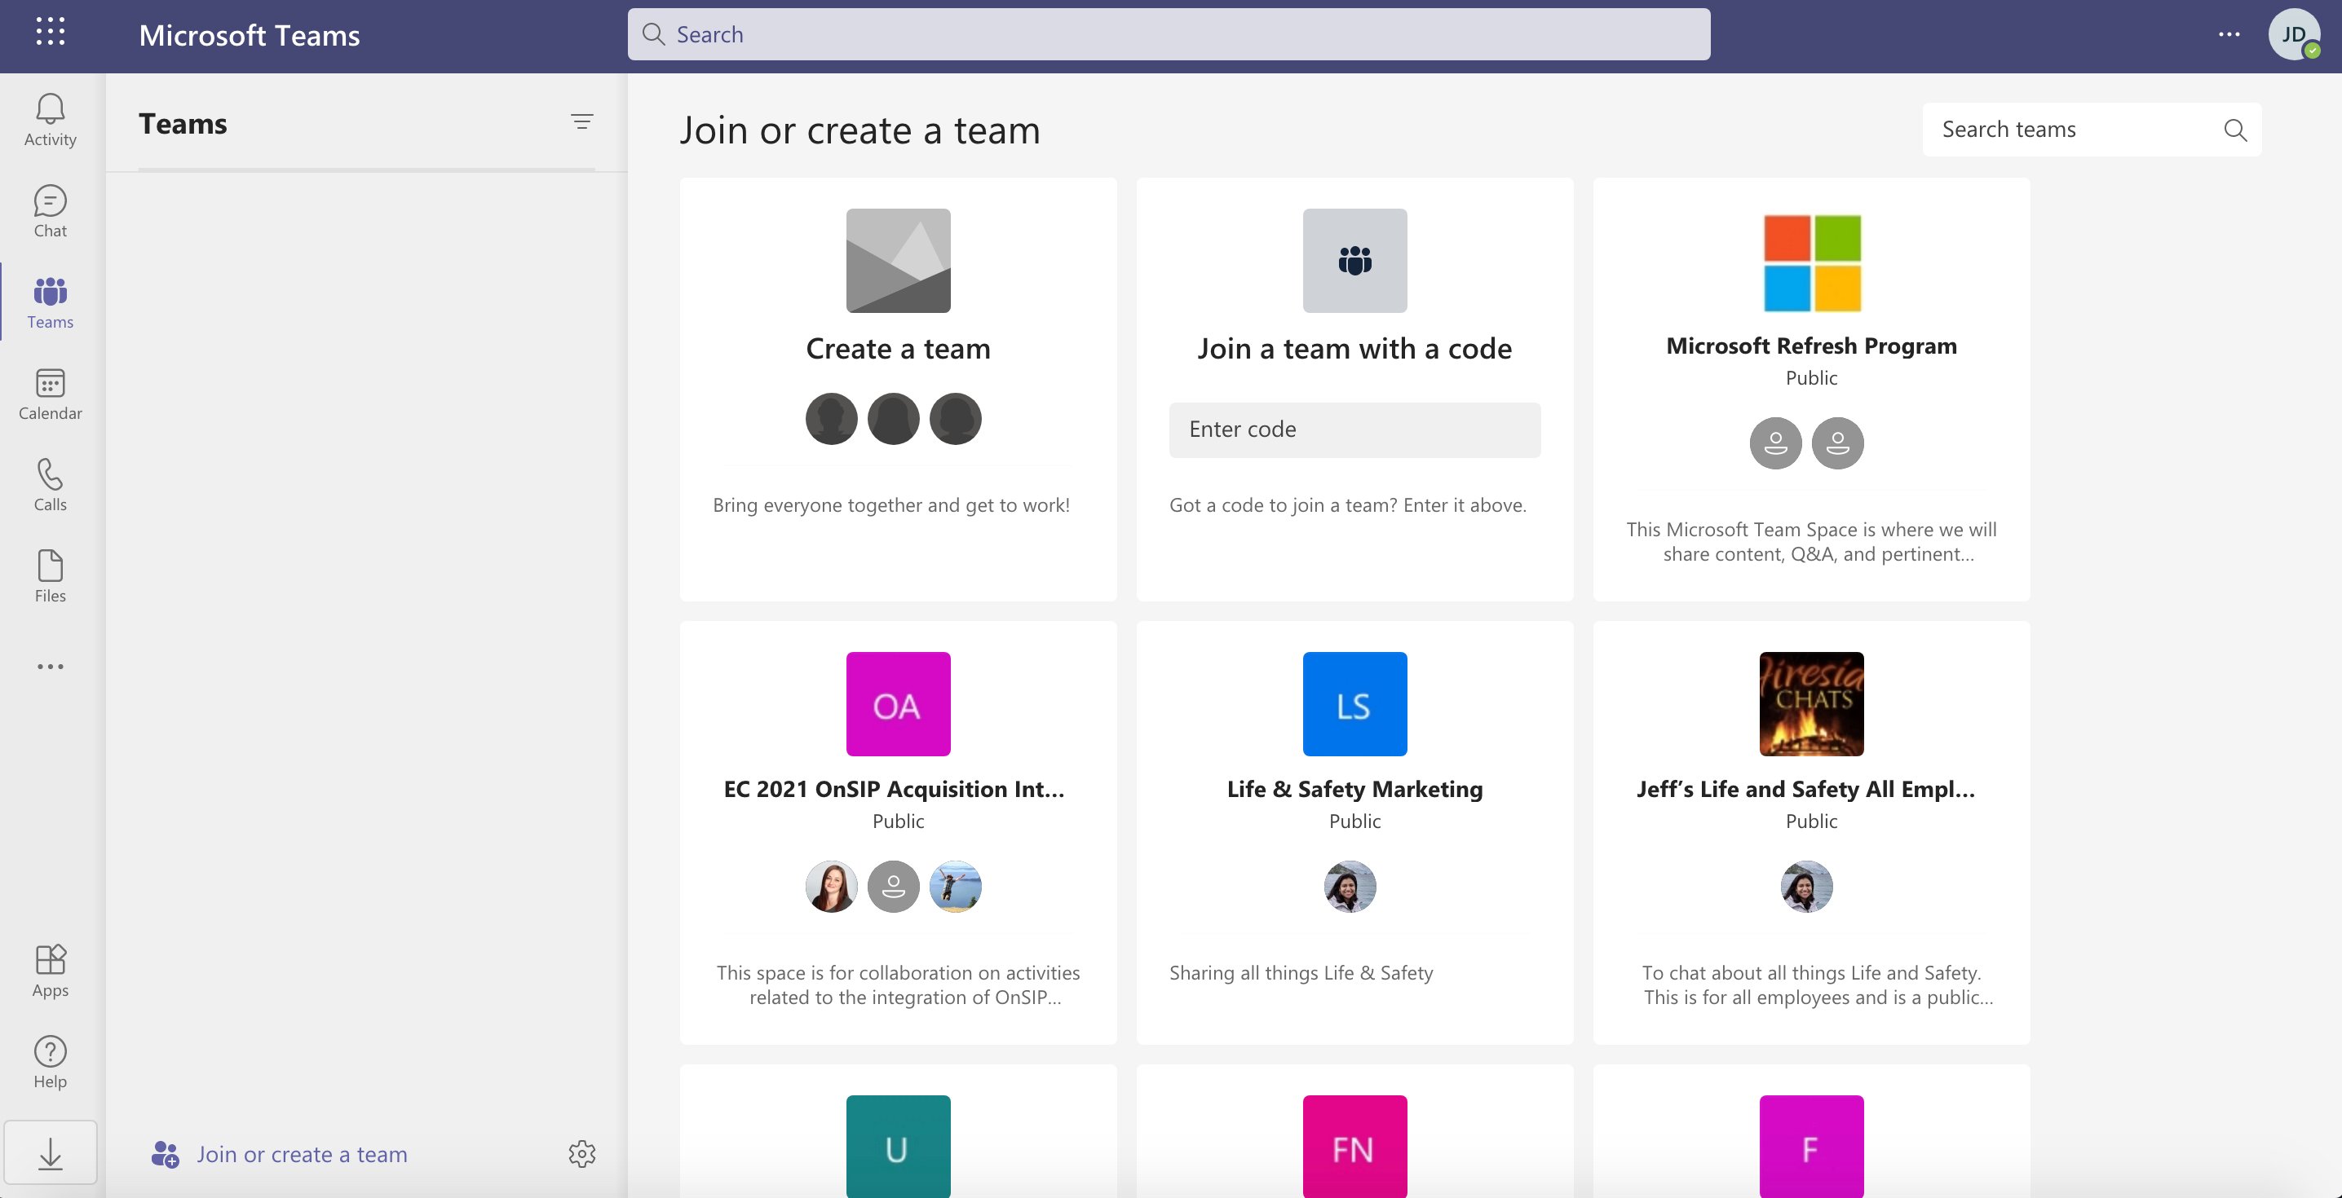
Task: Click the Public label under EC 2021 OnSIP Acquisition
Action: 899,821
